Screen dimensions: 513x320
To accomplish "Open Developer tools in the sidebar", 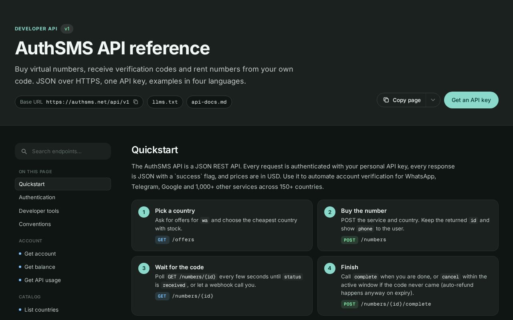I will coord(63,211).
